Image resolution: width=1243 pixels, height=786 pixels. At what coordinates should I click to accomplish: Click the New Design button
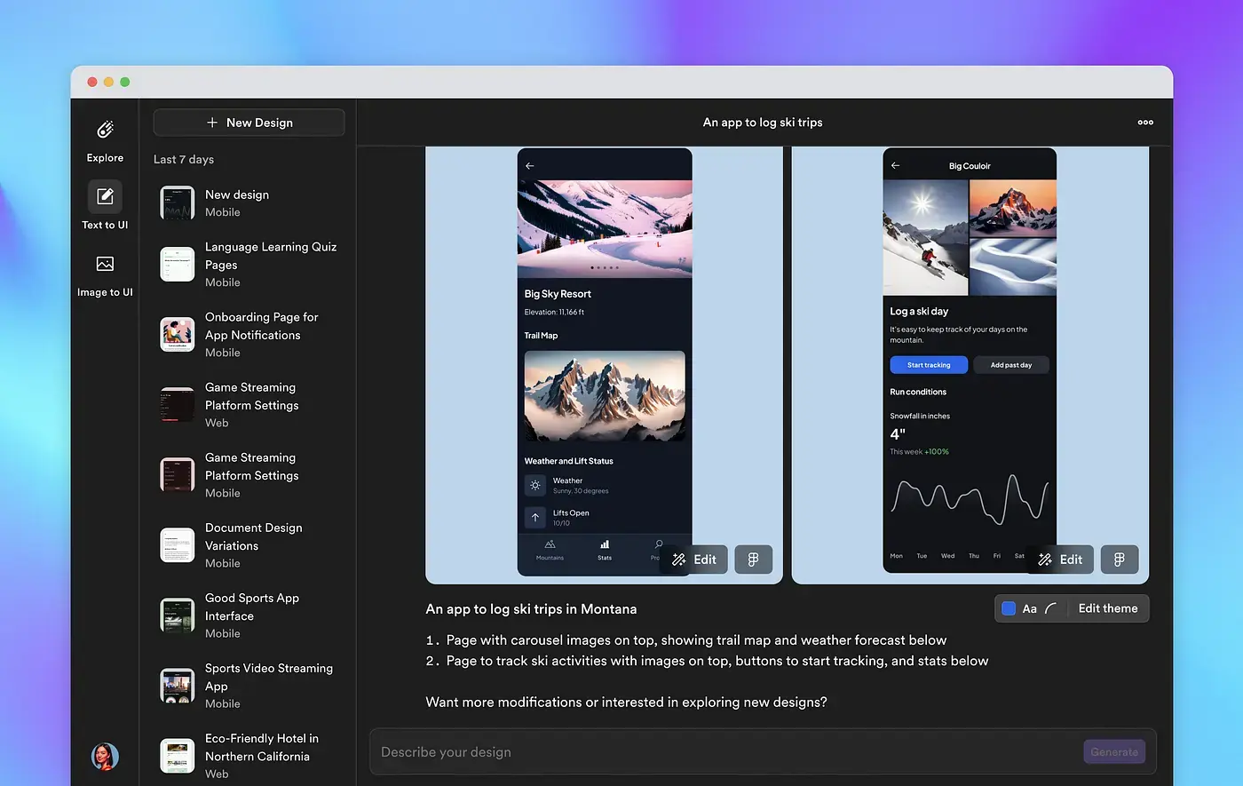(x=249, y=123)
